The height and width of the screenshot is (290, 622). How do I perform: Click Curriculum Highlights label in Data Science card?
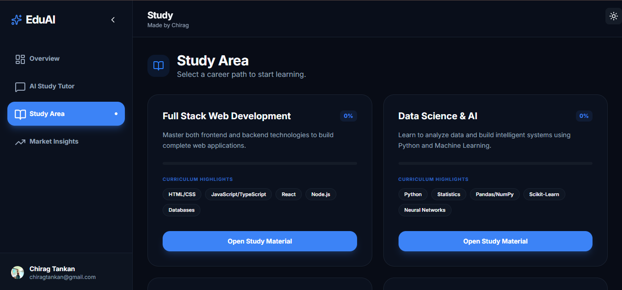pos(434,179)
